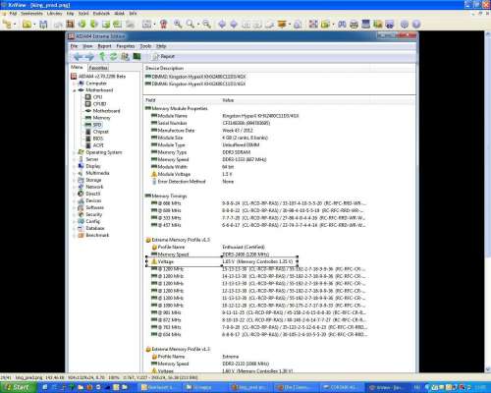Open AIDA64 Tools menu

(x=145, y=46)
